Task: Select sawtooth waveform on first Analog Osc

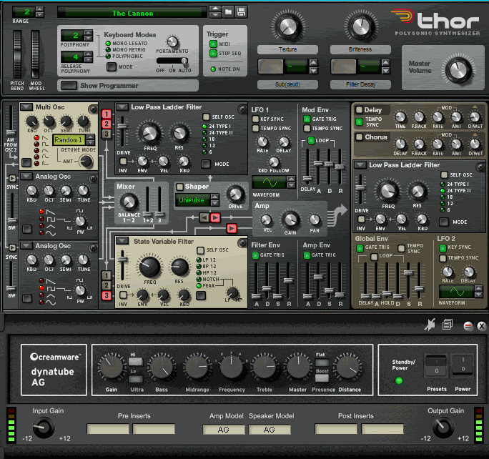Action: click(41, 212)
